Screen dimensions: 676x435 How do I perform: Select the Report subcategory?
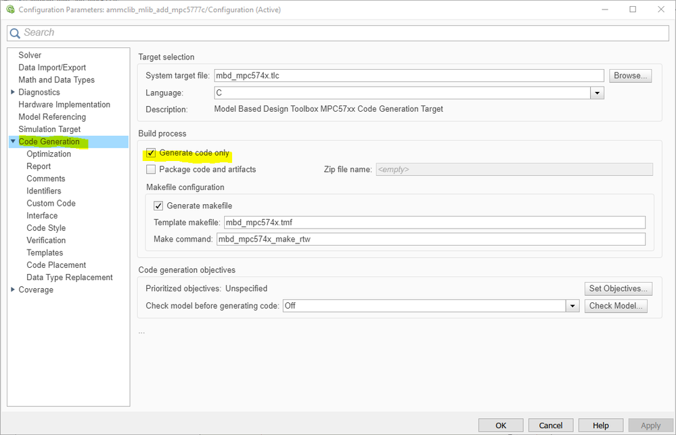(x=39, y=166)
